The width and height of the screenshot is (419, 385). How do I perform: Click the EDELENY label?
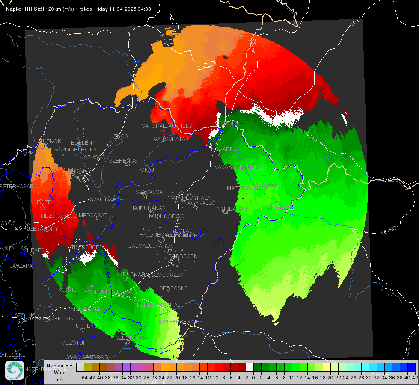83,143
